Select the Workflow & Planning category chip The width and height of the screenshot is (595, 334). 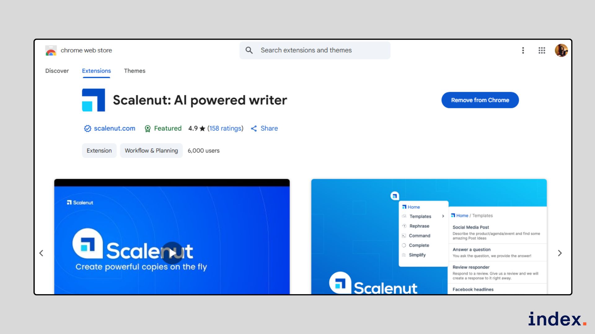(151, 151)
